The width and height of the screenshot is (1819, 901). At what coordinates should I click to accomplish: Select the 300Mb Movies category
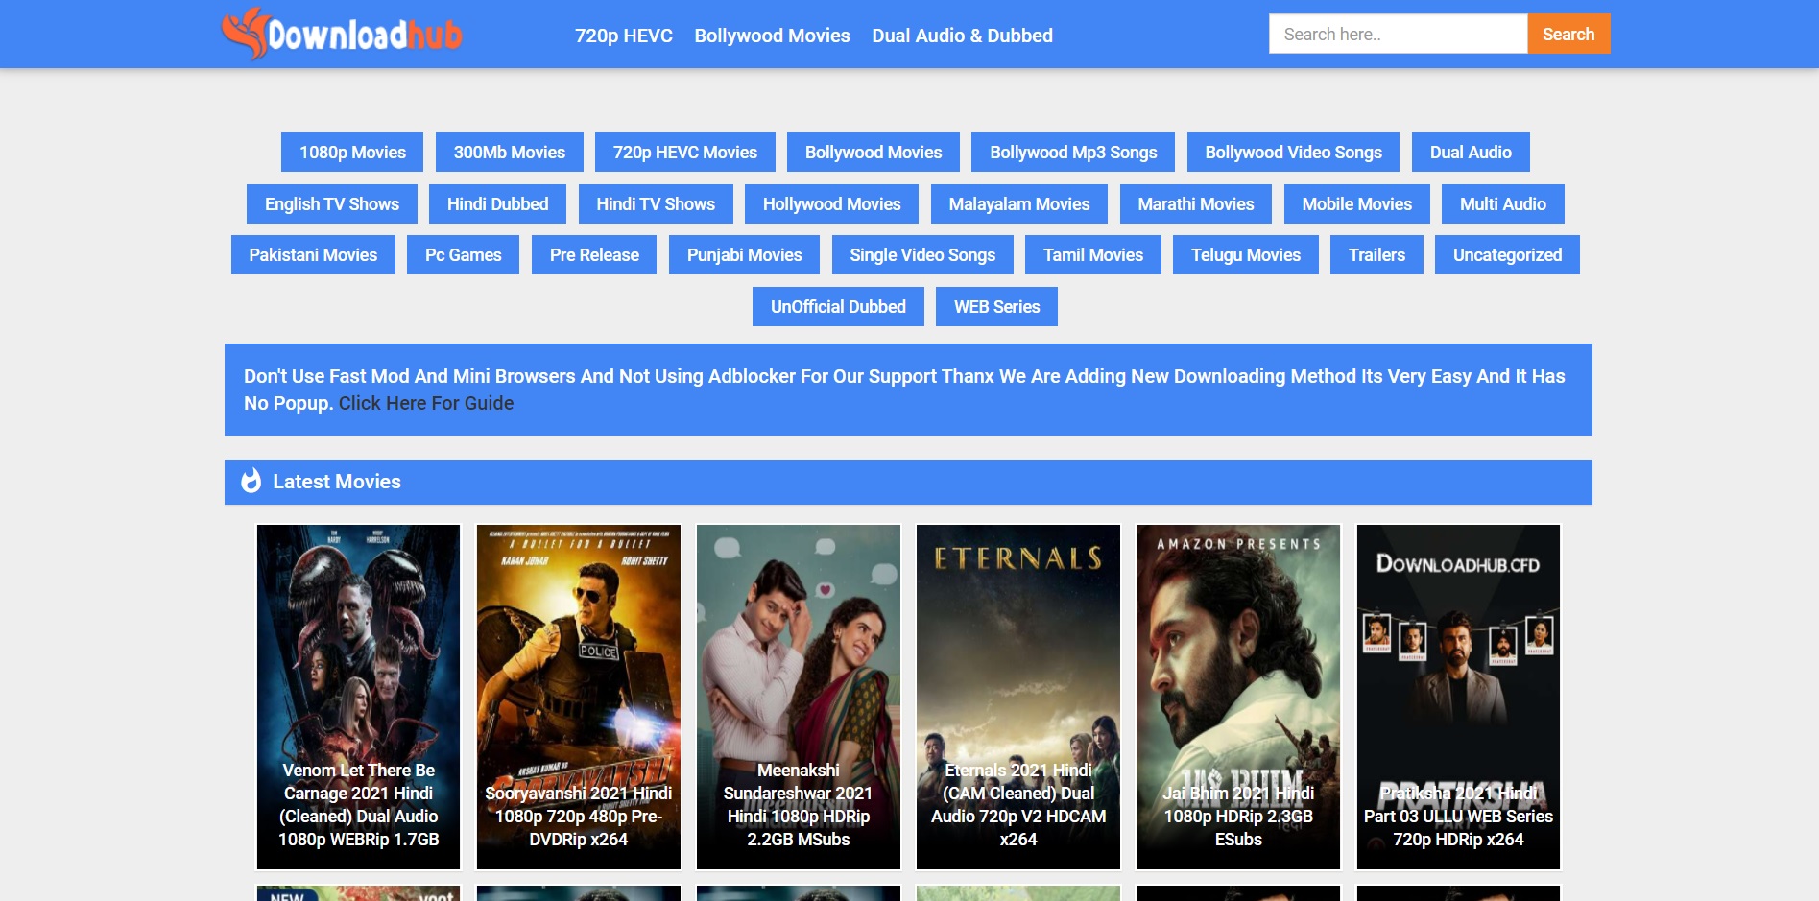click(x=509, y=153)
